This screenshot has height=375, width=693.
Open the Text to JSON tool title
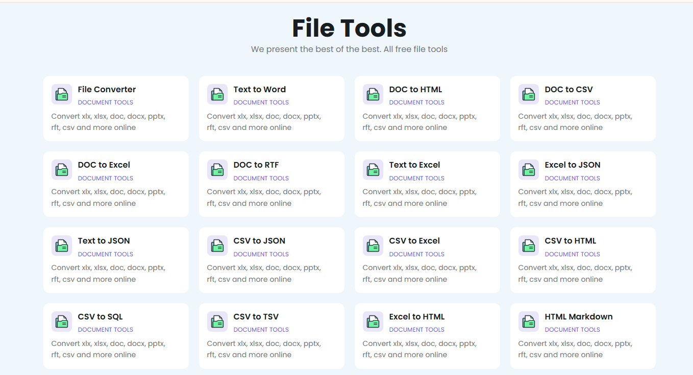[x=104, y=241]
